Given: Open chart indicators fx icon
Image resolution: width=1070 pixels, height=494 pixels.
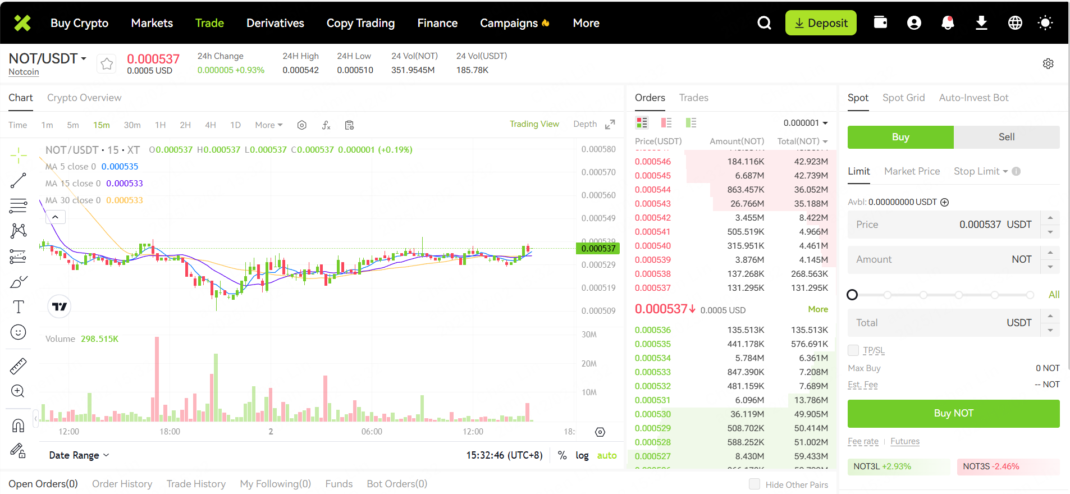Looking at the screenshot, I should pos(326,125).
